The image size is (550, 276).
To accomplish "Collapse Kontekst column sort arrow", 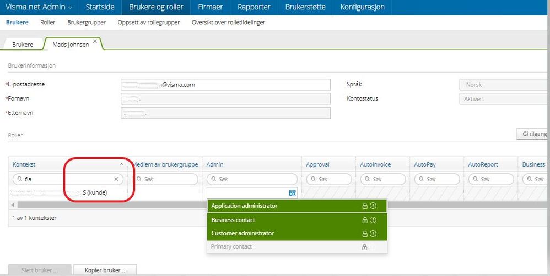I will (x=121, y=164).
